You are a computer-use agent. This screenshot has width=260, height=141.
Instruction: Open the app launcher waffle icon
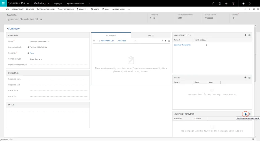pyautogui.click(x=3, y=3)
